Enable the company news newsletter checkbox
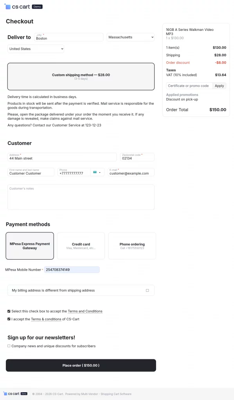234x400 pixels. 9,346
